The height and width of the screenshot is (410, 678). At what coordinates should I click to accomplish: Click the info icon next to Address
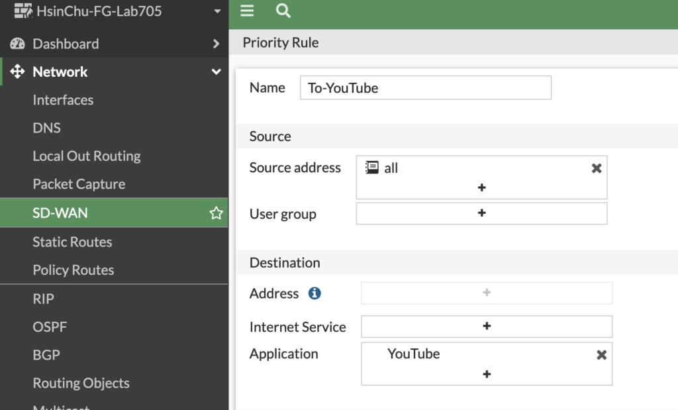[315, 293]
